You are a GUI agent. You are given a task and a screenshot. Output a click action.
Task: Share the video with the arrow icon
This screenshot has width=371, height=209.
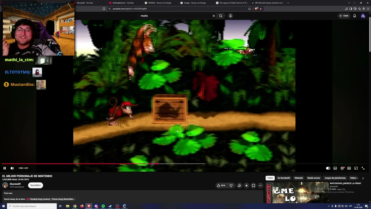pyautogui.click(x=239, y=185)
